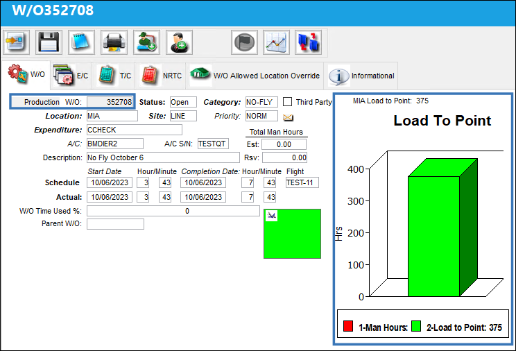This screenshot has width=516, height=351.
Task: Open the Informational tab
Action: (x=361, y=76)
